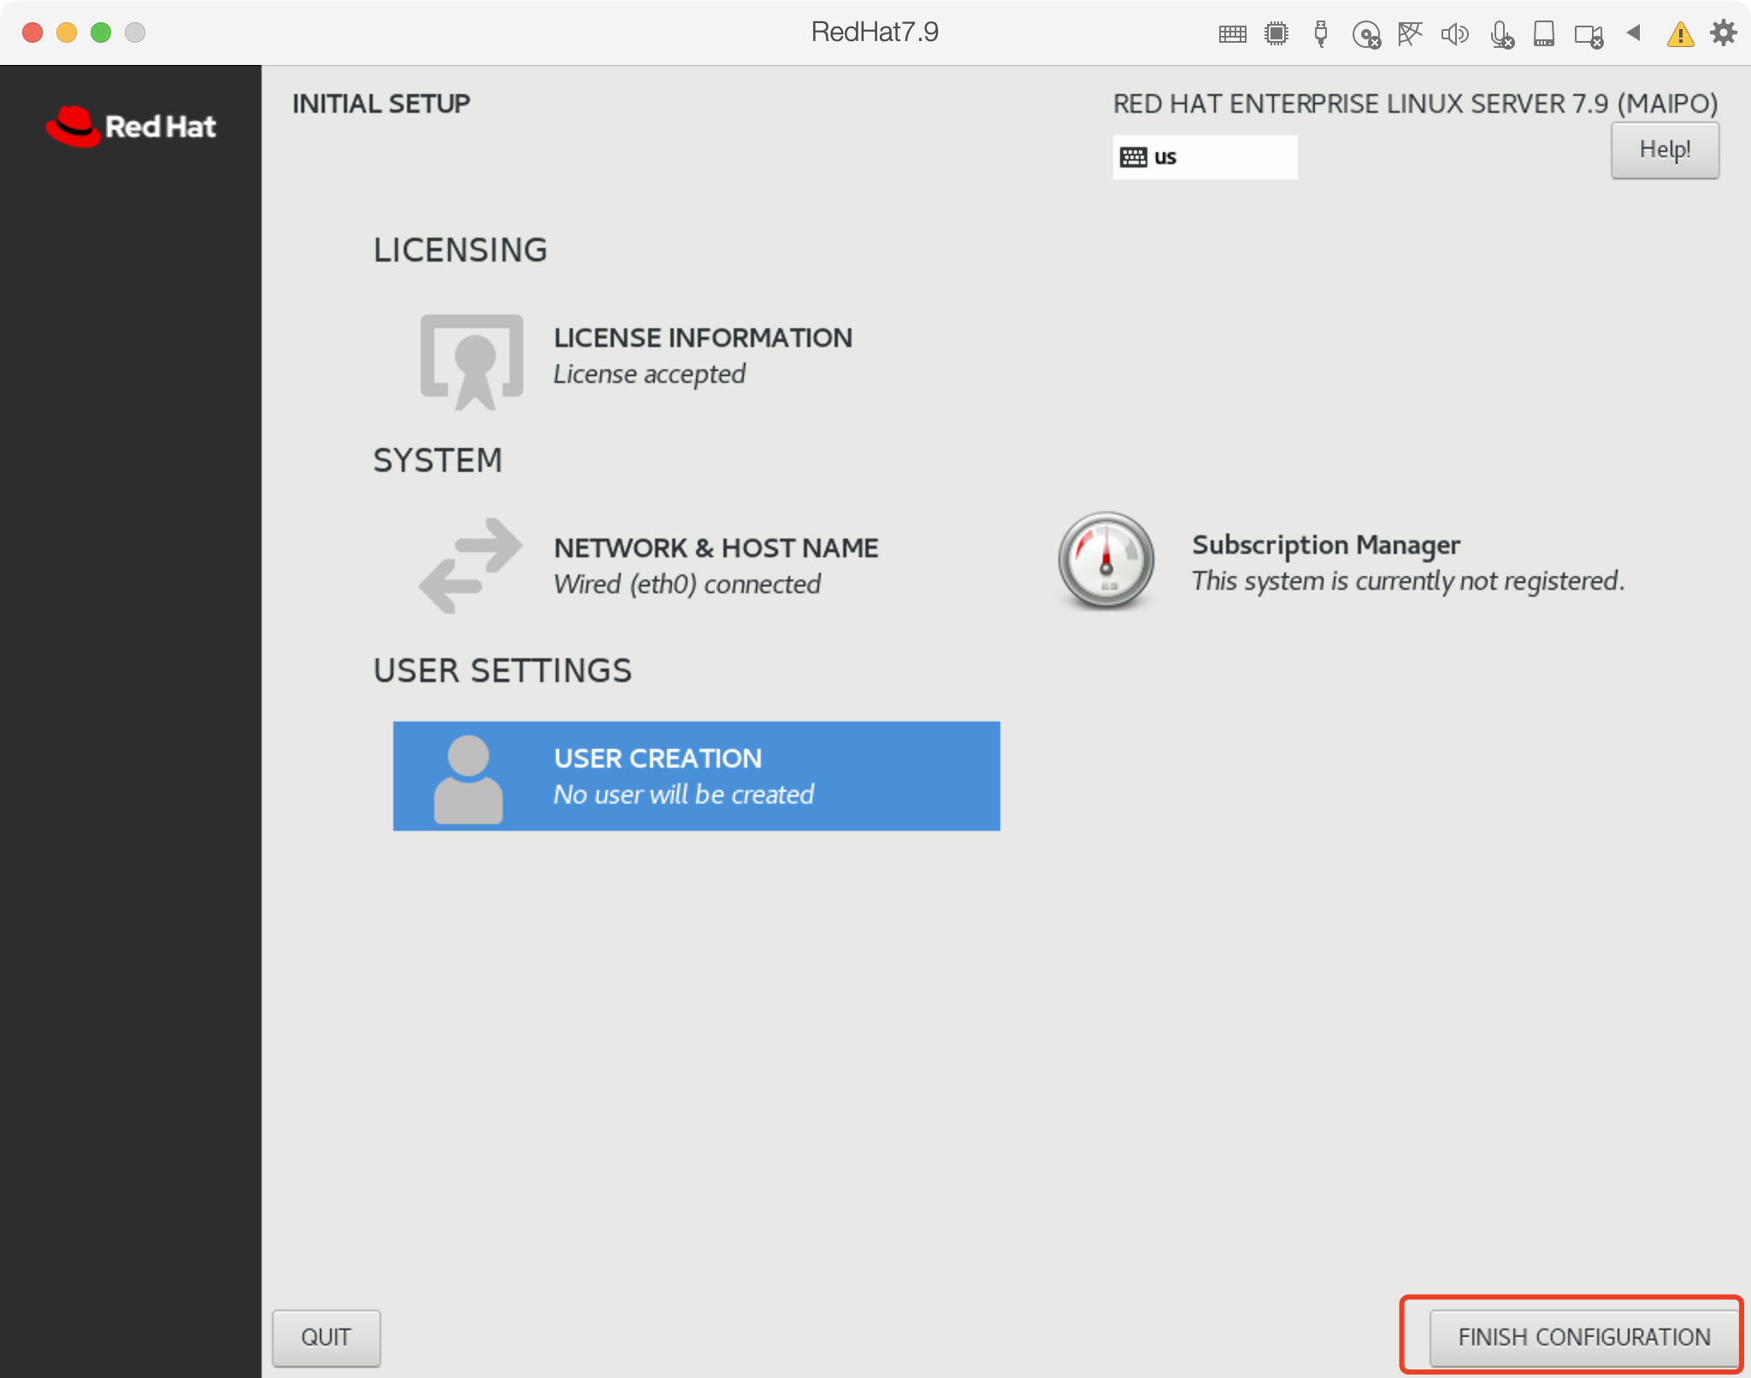Open the CD/DVD disc icon
Screen dimensions: 1751x1378
1365,35
